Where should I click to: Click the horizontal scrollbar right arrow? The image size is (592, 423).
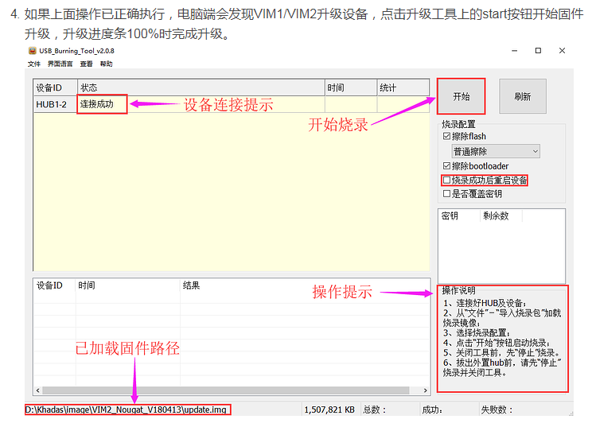426,390
